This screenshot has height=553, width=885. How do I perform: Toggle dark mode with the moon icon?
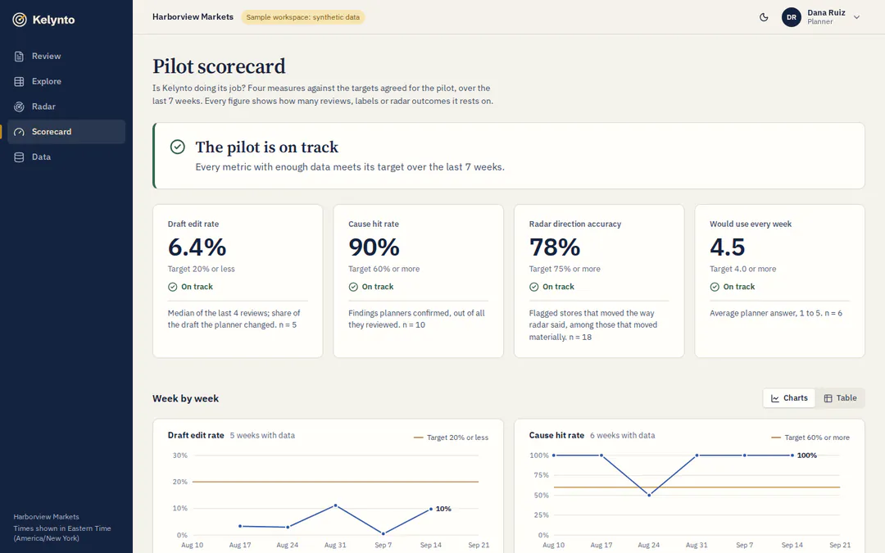764,17
